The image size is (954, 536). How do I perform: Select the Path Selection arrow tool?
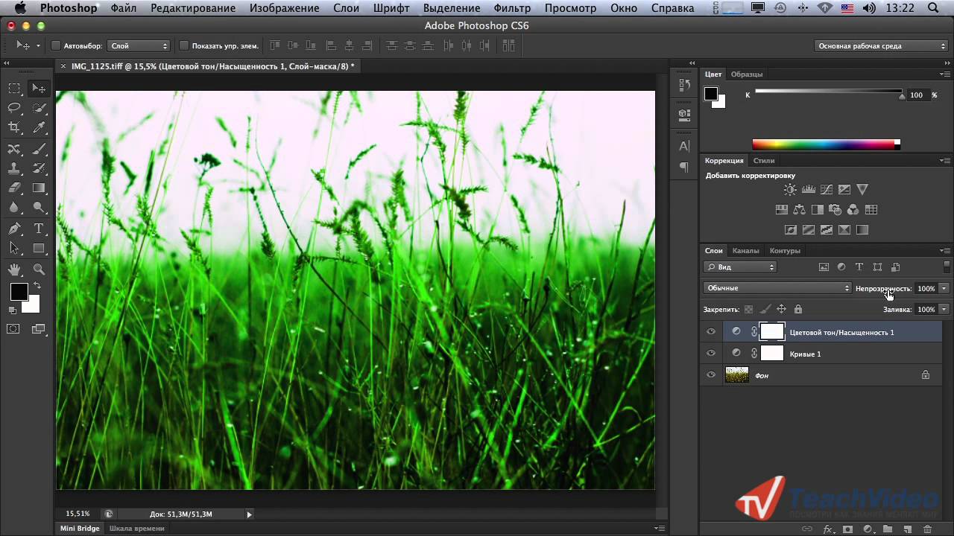[14, 249]
